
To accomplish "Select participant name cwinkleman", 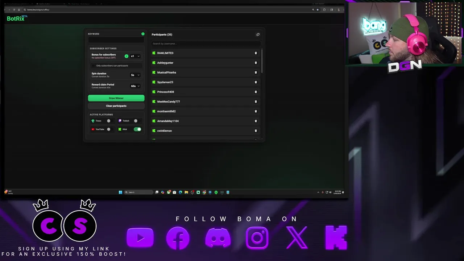I will [x=165, y=130].
